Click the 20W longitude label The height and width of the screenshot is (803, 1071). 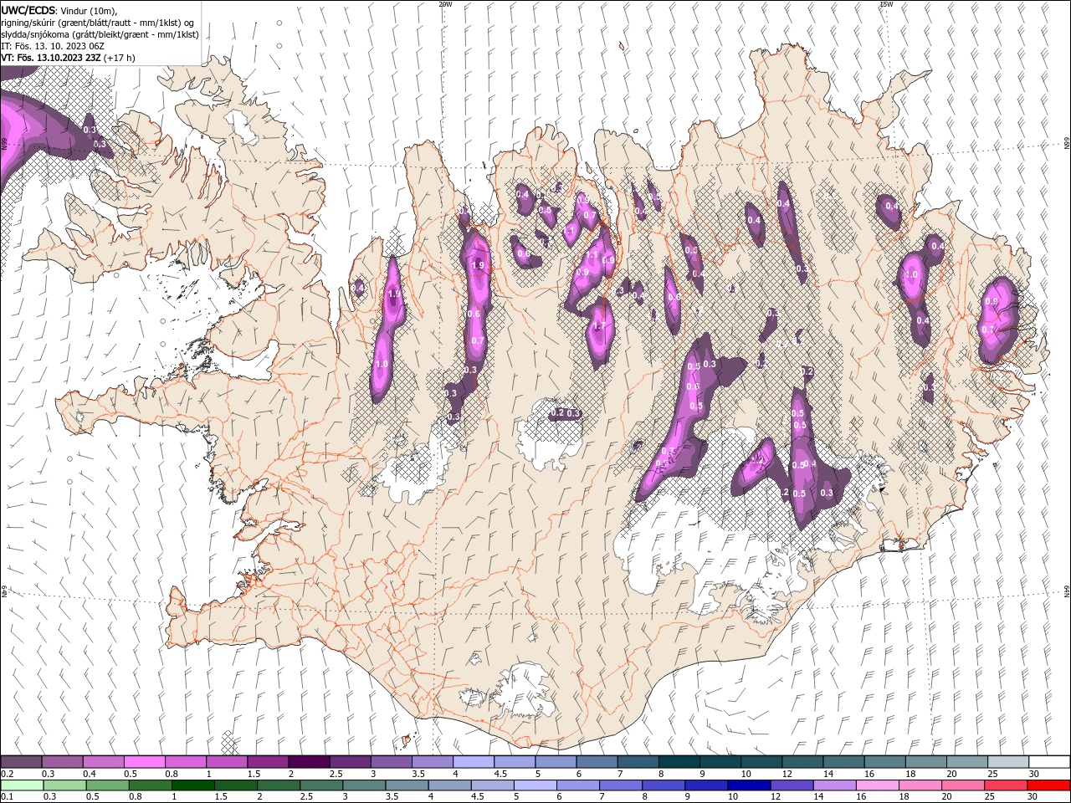point(445,4)
